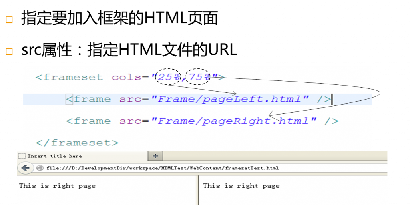Click the '75%' value in the cols attribute
The width and height of the screenshot is (410, 205).
199,77
